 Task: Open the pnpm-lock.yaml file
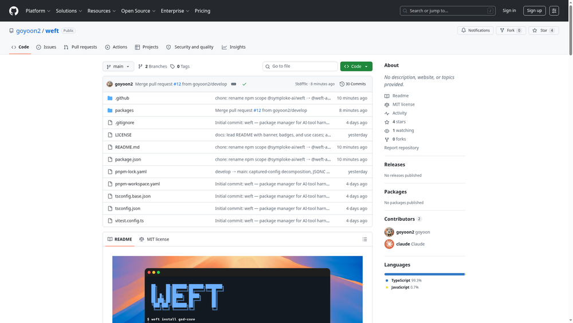coord(131,172)
